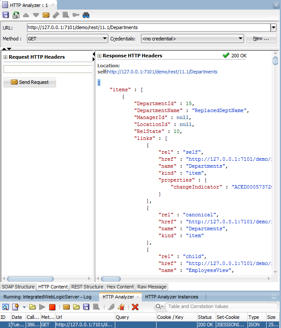Go to previous message with up triangle icon
Screen dimensions: 281x328
(26, 15)
